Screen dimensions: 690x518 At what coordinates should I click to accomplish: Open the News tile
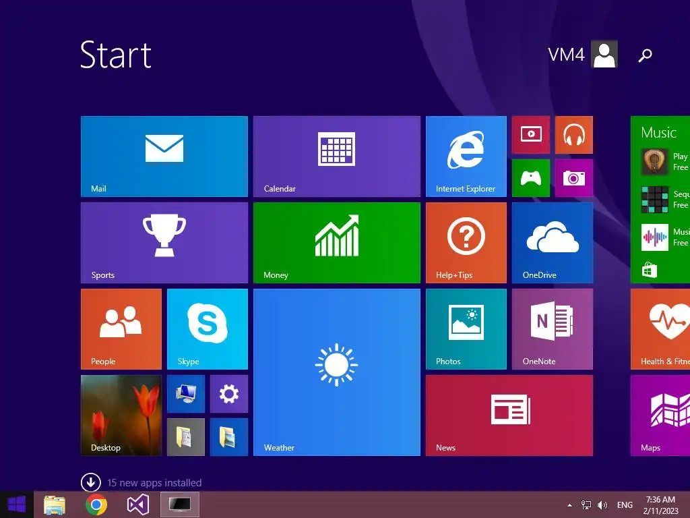point(509,415)
